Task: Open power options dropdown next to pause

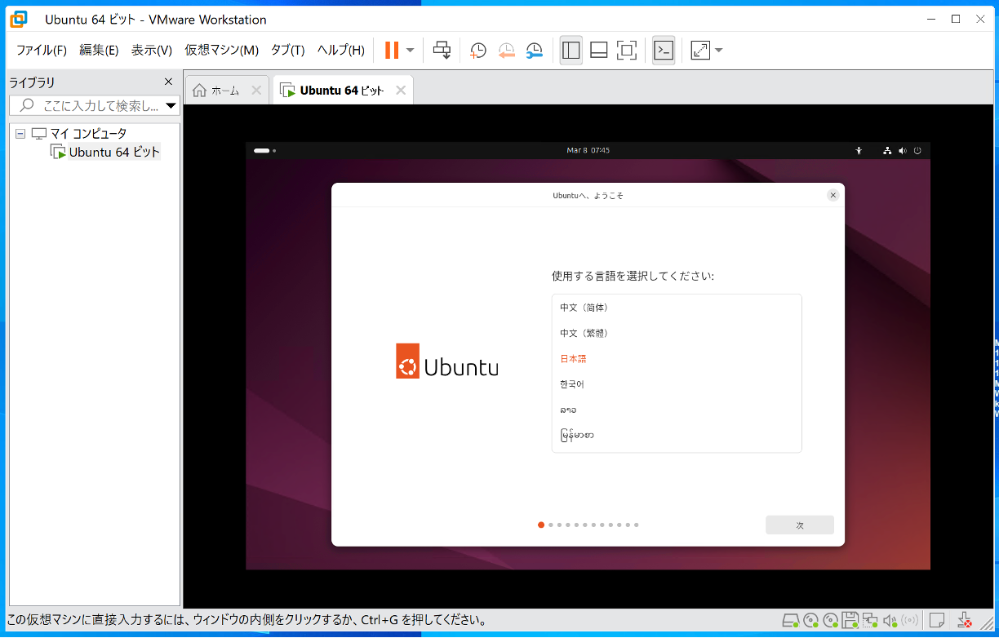Action: [410, 50]
